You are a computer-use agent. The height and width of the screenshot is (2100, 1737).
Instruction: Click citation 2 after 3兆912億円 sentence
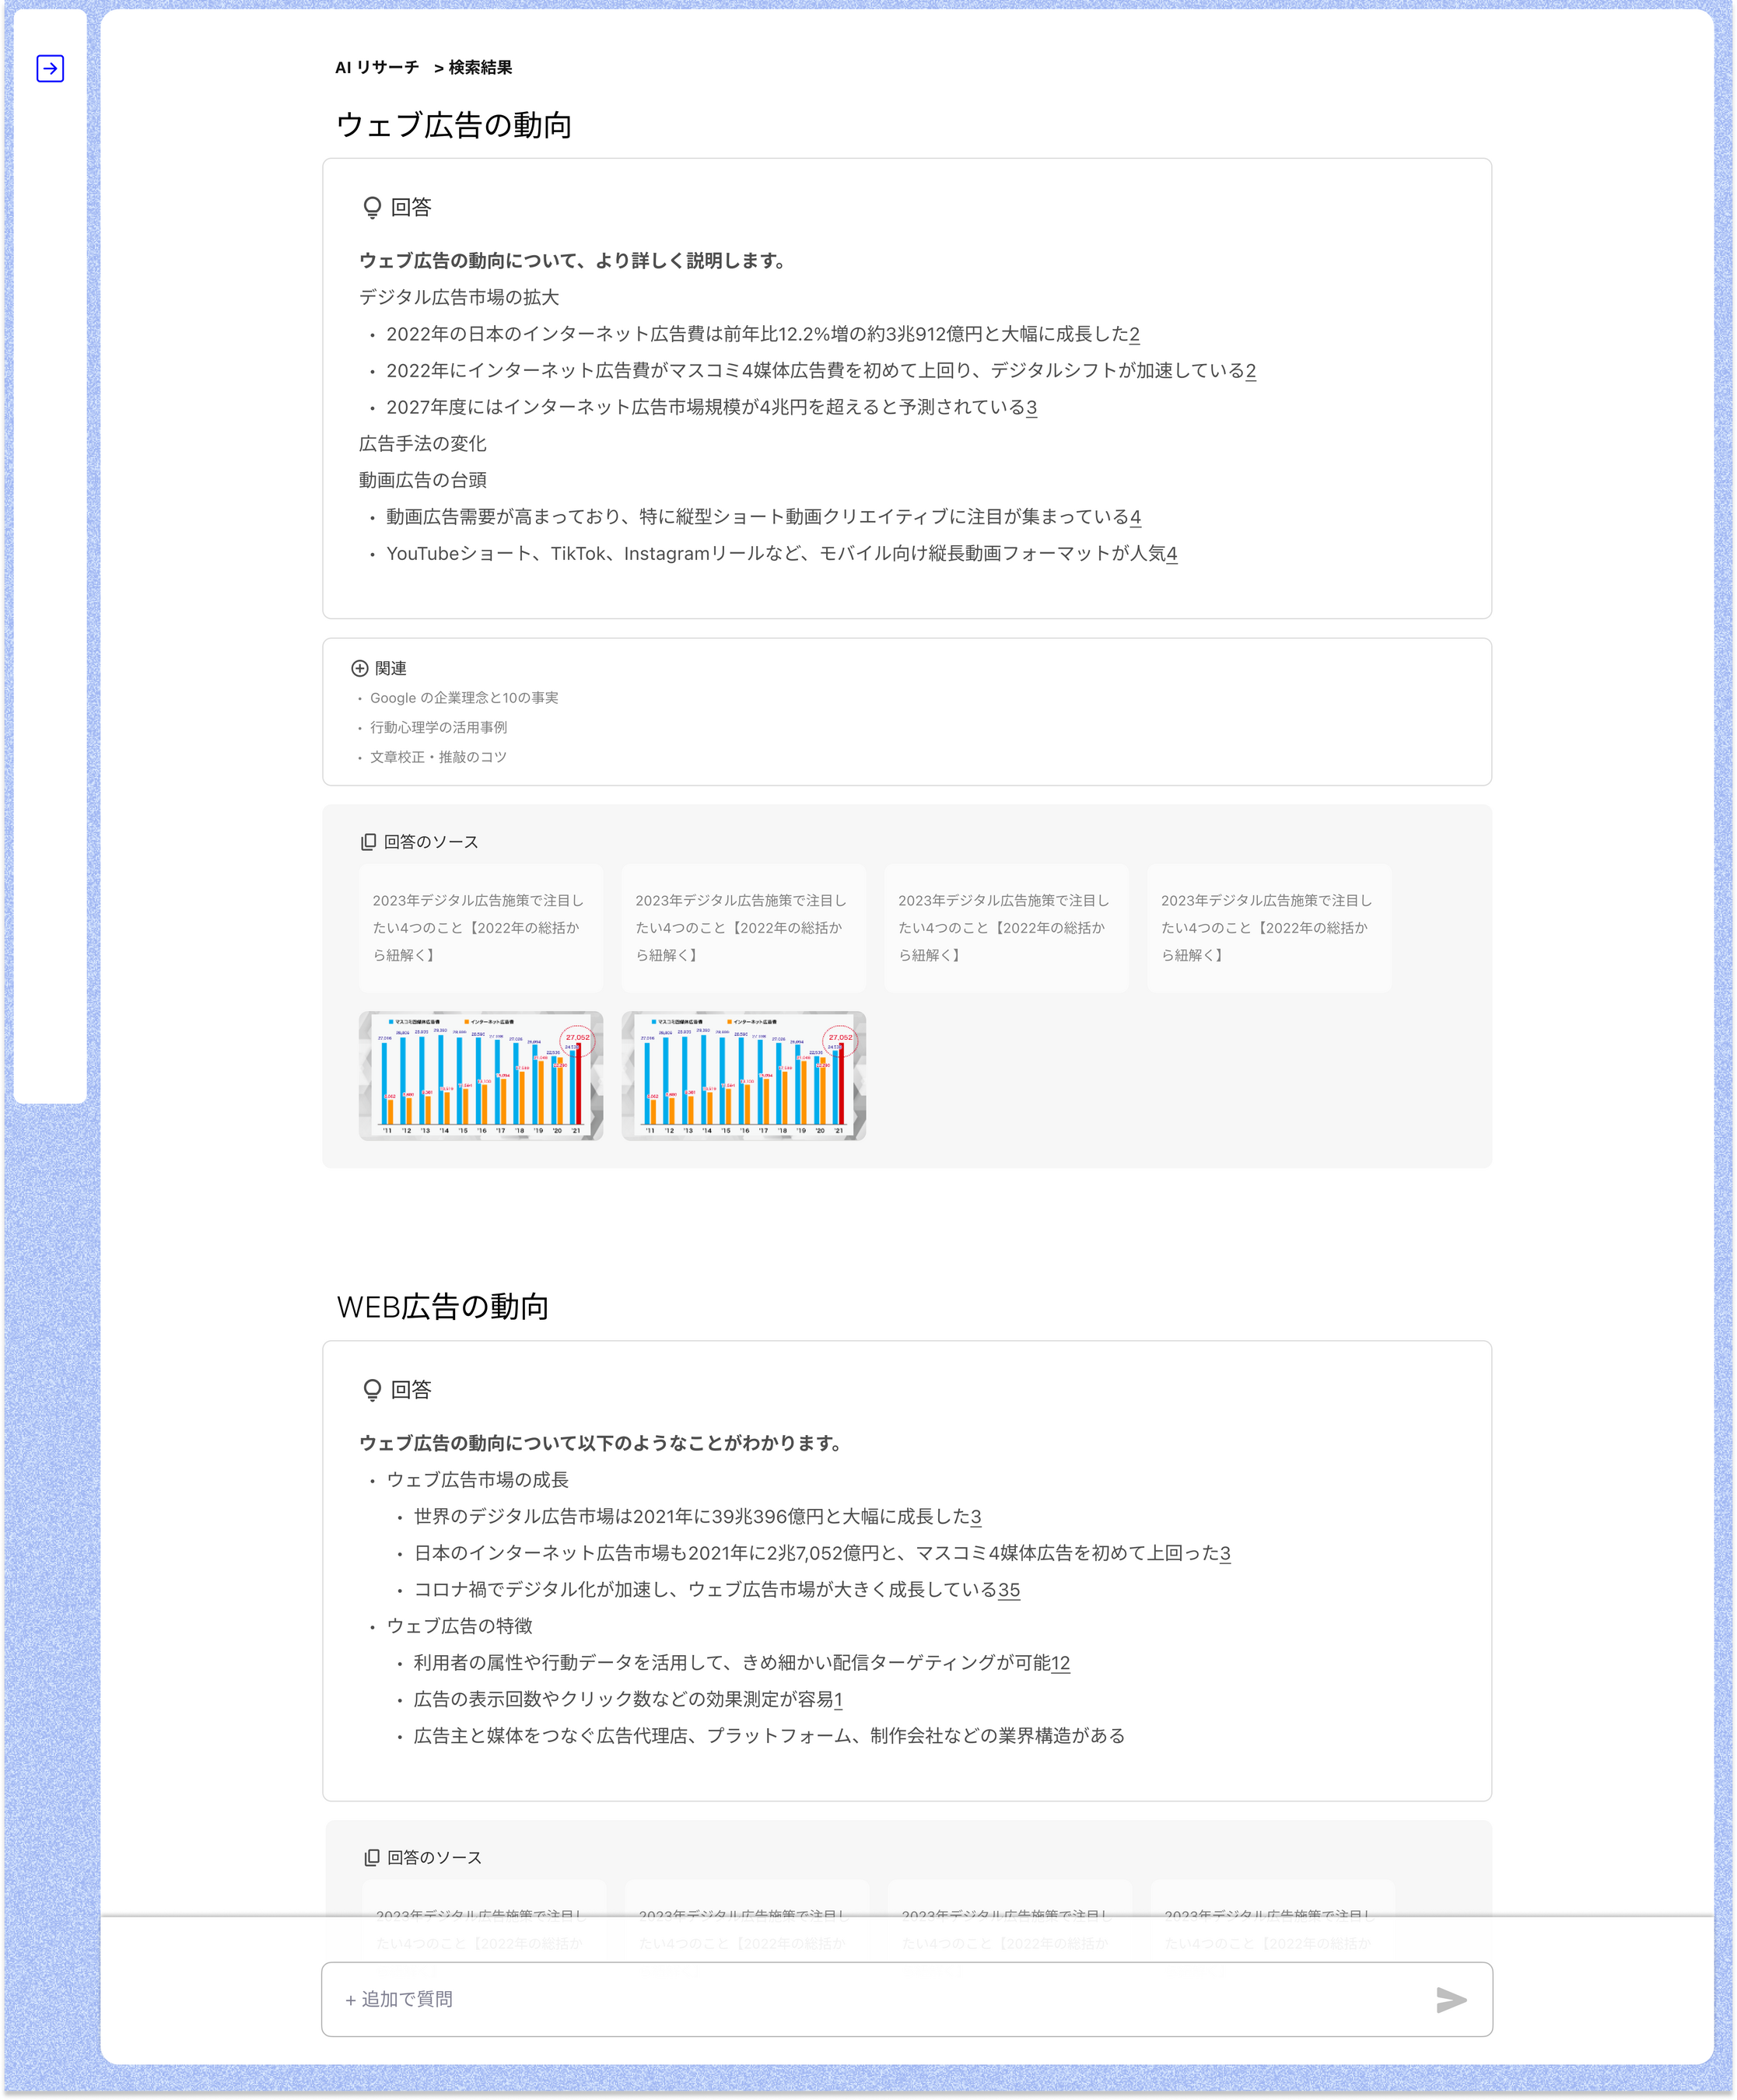tap(1134, 334)
